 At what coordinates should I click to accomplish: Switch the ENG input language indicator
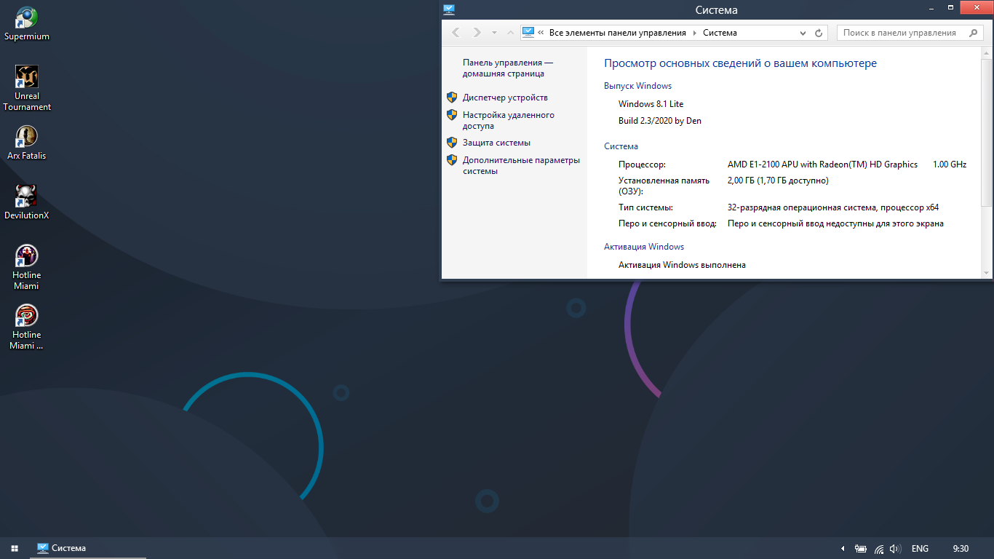coord(920,548)
